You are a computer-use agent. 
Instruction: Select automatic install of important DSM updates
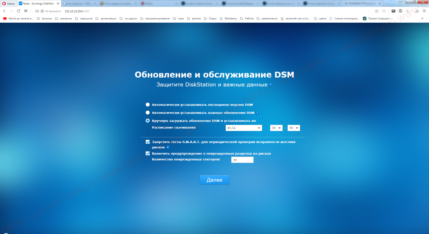[x=148, y=113]
